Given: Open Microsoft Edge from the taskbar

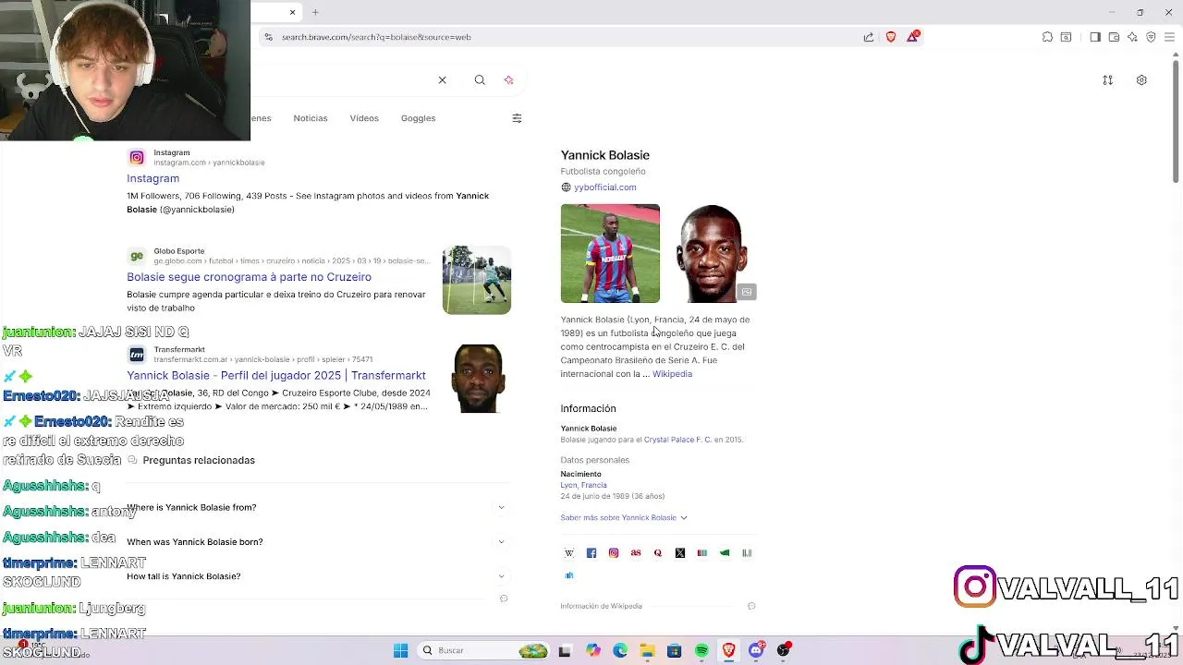Looking at the screenshot, I should (x=620, y=650).
